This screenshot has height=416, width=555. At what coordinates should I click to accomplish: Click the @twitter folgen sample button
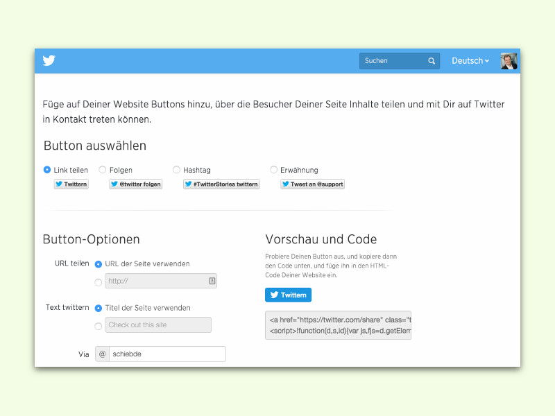coord(136,184)
